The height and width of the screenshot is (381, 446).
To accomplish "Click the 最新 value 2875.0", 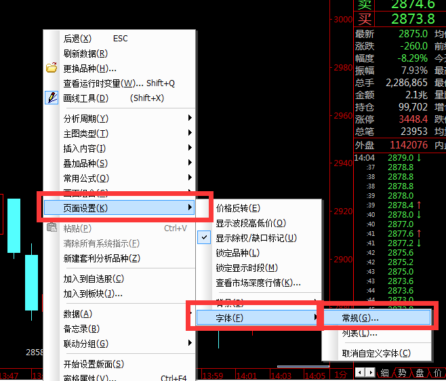I will (413, 34).
